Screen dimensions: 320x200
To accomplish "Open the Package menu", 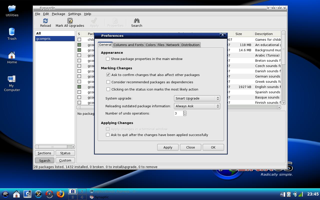I will [x=58, y=14].
